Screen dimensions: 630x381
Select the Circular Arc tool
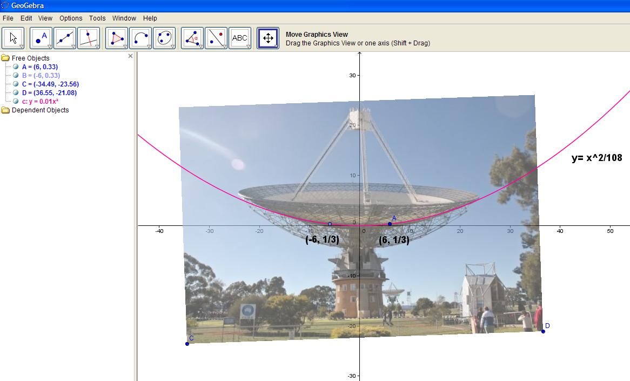pos(140,38)
